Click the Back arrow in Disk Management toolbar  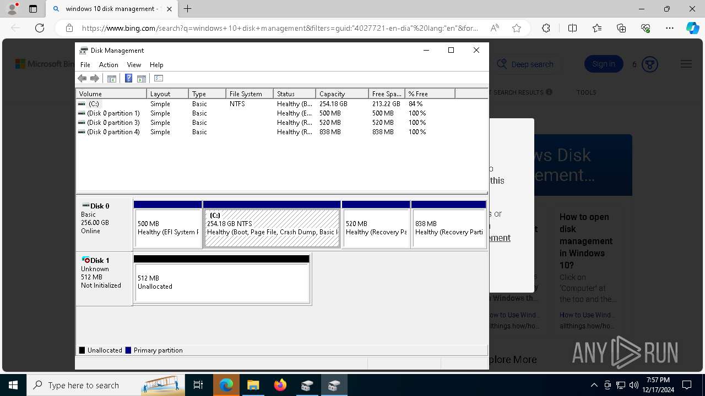[83, 79]
